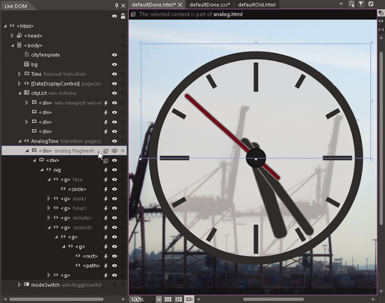Collapse the html node

[5, 26]
